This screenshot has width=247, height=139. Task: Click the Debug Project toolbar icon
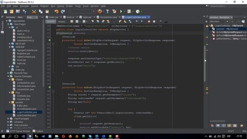(x=129, y=12)
